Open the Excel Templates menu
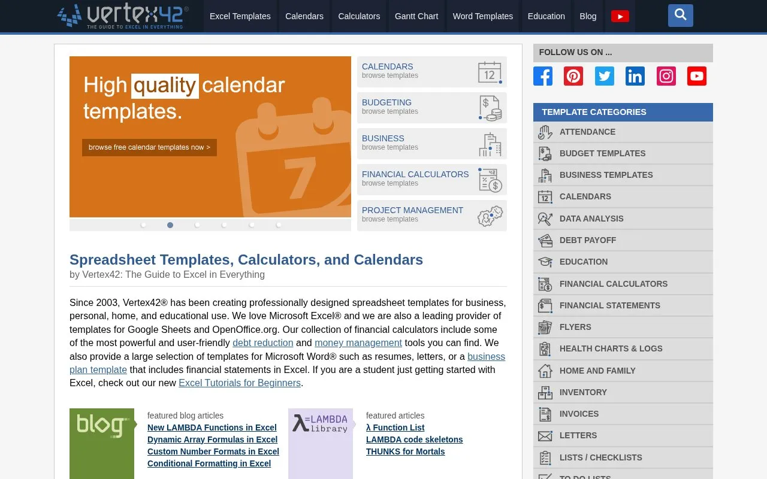Viewport: 767px width, 479px height. coord(240,16)
